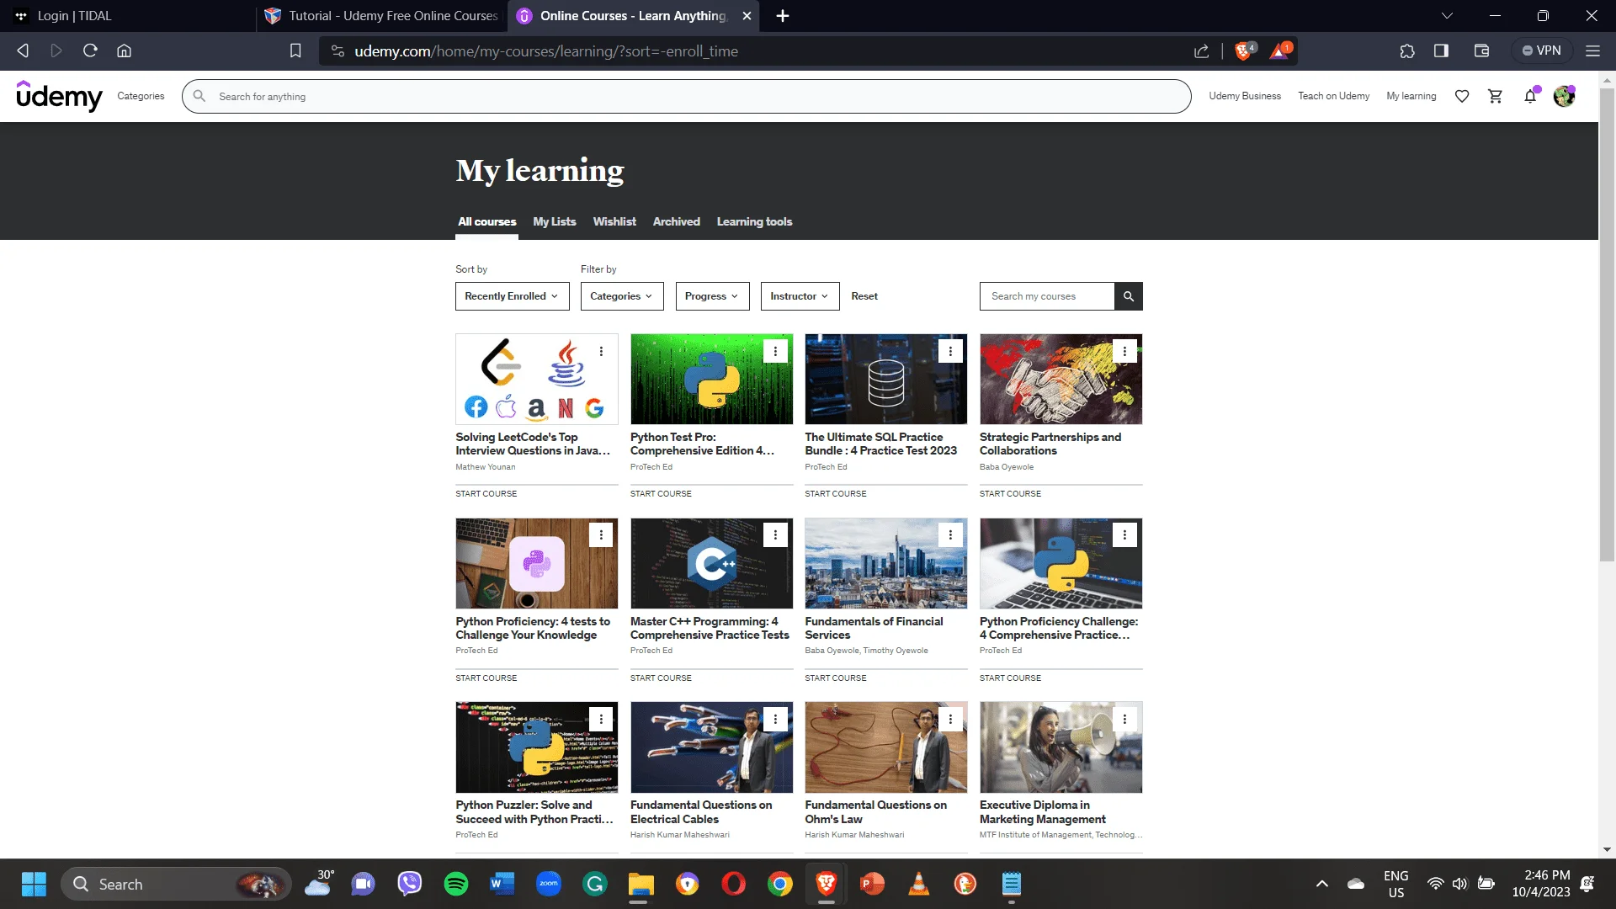The height and width of the screenshot is (909, 1616).
Task: Open Microsoft Word from the taskbar
Action: click(502, 884)
